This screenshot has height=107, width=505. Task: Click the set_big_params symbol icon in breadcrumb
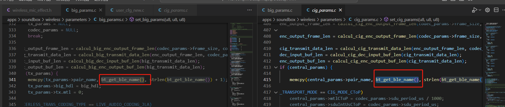[x=131, y=19]
